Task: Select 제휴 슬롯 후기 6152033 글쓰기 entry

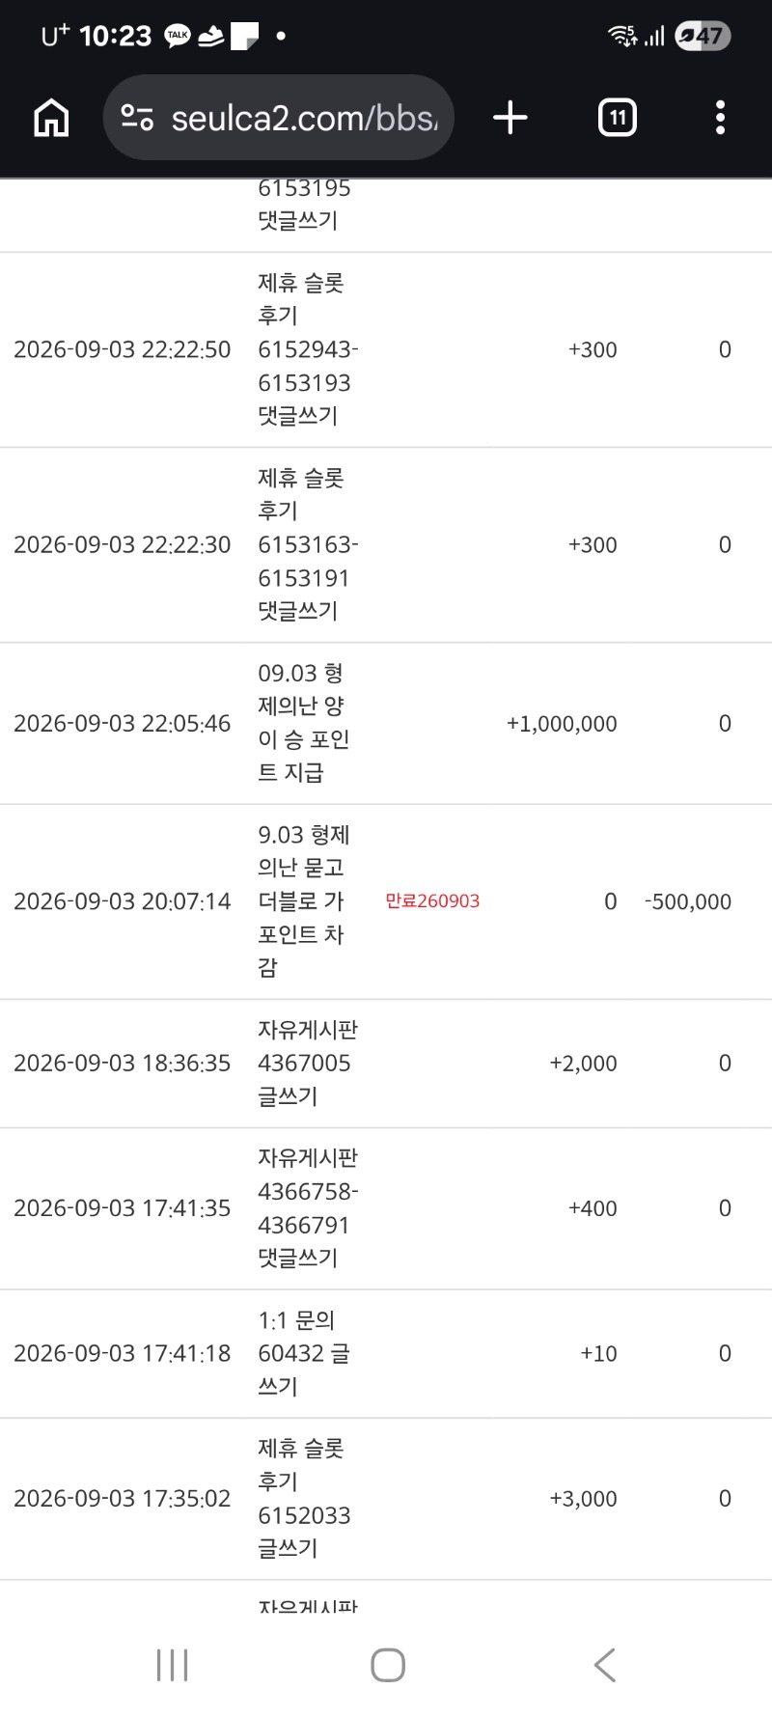Action: [x=303, y=1498]
